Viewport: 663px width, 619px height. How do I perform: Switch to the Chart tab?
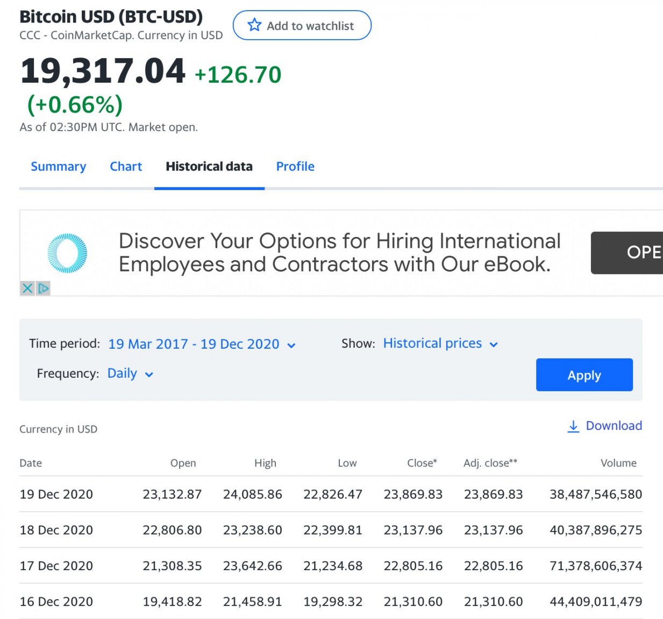(x=126, y=167)
